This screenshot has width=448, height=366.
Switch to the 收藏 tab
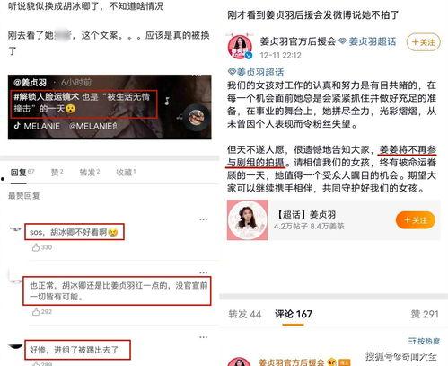pyautogui.click(x=126, y=173)
